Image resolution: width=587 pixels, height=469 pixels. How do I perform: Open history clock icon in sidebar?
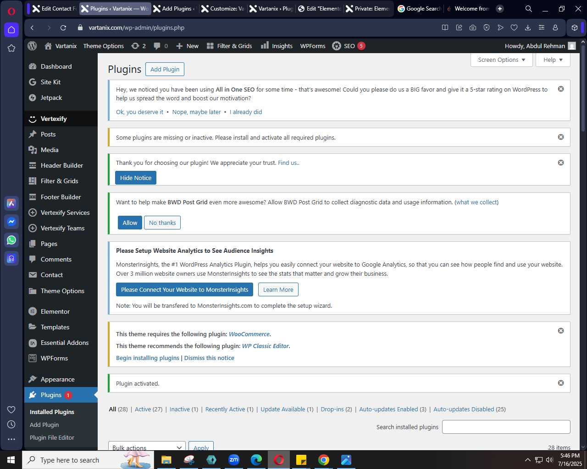pos(11,424)
